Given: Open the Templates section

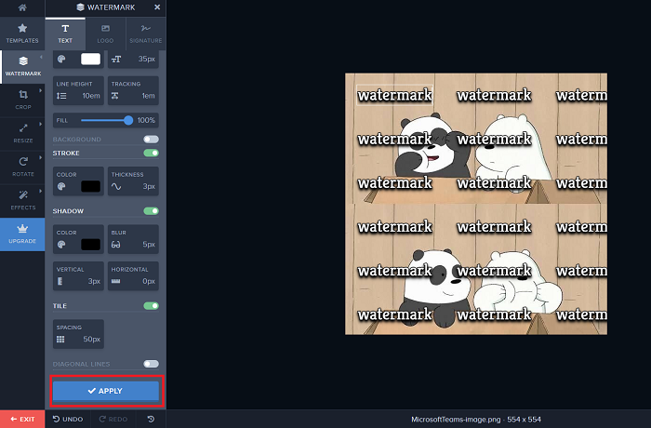Looking at the screenshot, I should [22, 33].
